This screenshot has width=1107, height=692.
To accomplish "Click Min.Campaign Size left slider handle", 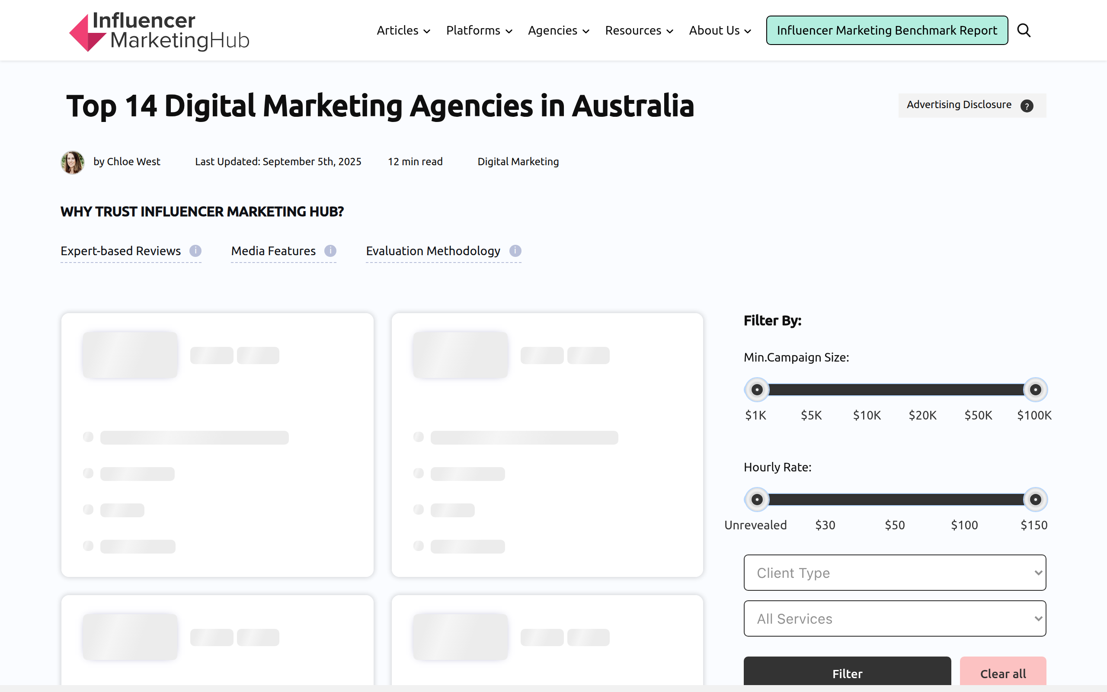I will 757,390.
